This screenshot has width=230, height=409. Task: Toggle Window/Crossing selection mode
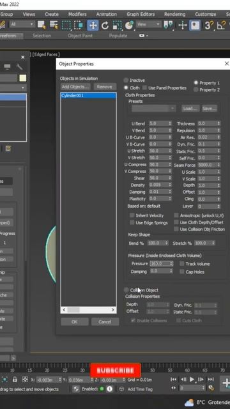pos(79,25)
